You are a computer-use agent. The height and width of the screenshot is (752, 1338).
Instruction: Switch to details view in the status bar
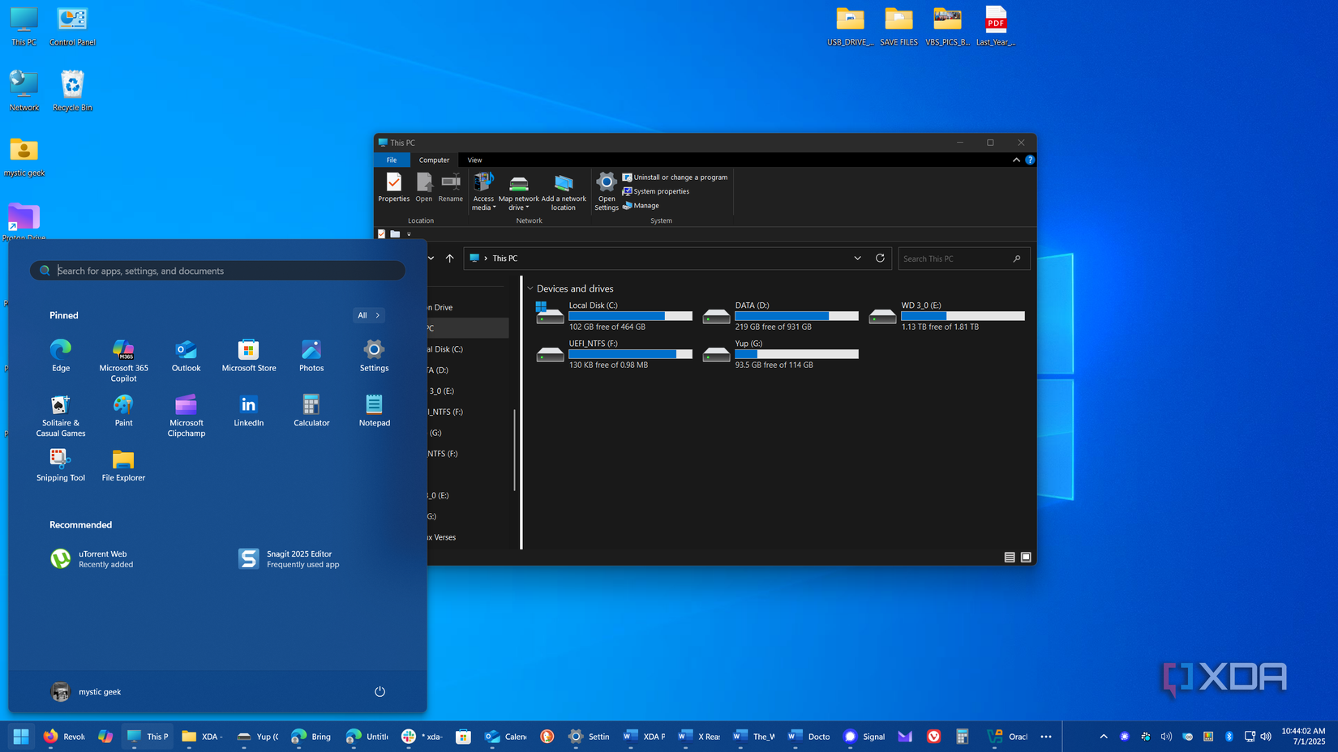1010,557
